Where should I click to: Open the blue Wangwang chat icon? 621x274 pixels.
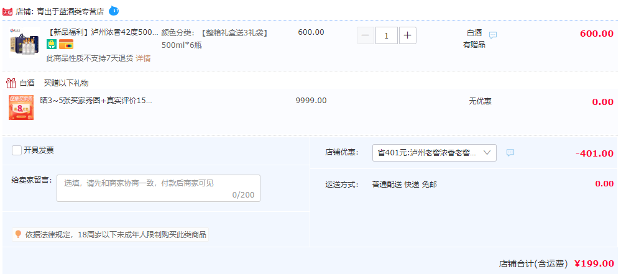[114, 11]
